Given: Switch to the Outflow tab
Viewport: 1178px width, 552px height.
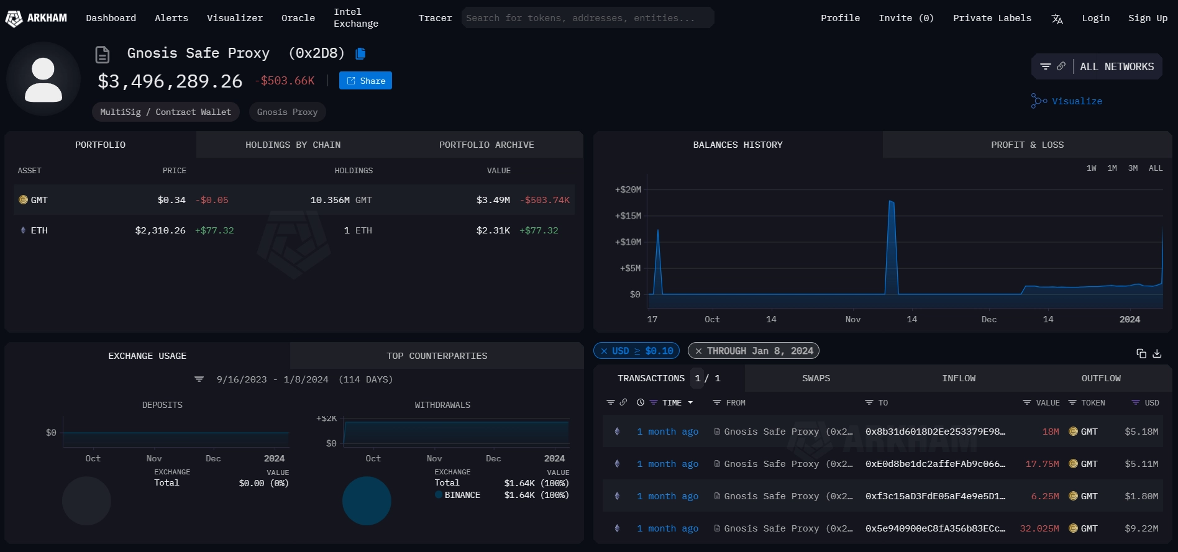Looking at the screenshot, I should 1101,378.
